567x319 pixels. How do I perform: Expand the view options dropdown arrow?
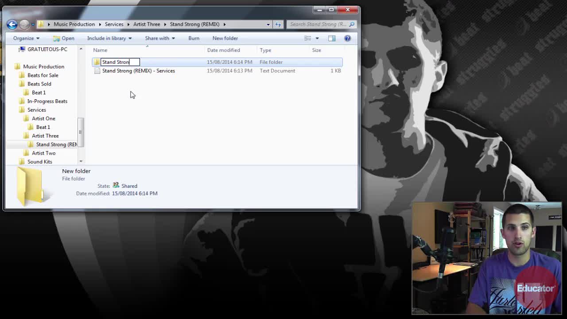pyautogui.click(x=317, y=39)
